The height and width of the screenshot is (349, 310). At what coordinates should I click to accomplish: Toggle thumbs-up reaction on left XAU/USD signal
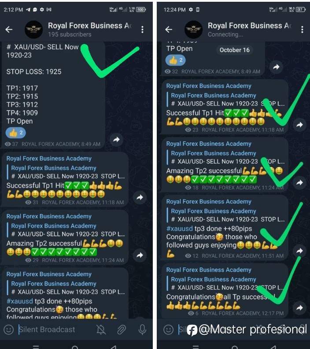coord(16,133)
